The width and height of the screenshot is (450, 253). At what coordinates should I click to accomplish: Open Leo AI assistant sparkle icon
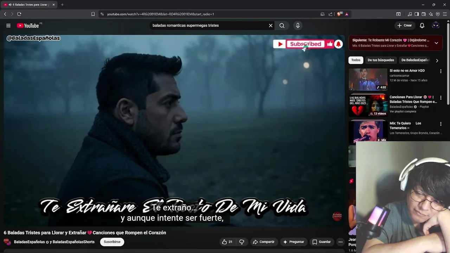(x=431, y=14)
